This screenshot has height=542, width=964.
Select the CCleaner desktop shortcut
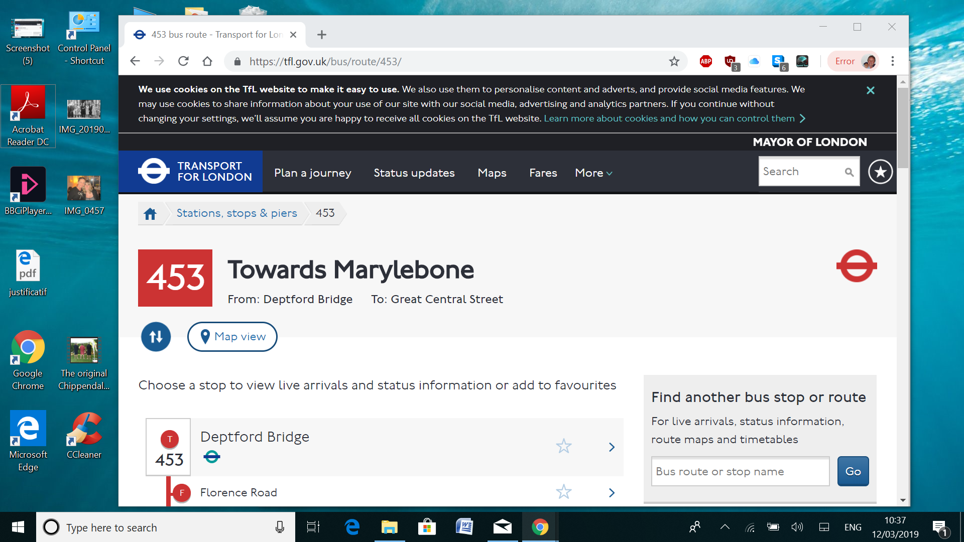(84, 436)
